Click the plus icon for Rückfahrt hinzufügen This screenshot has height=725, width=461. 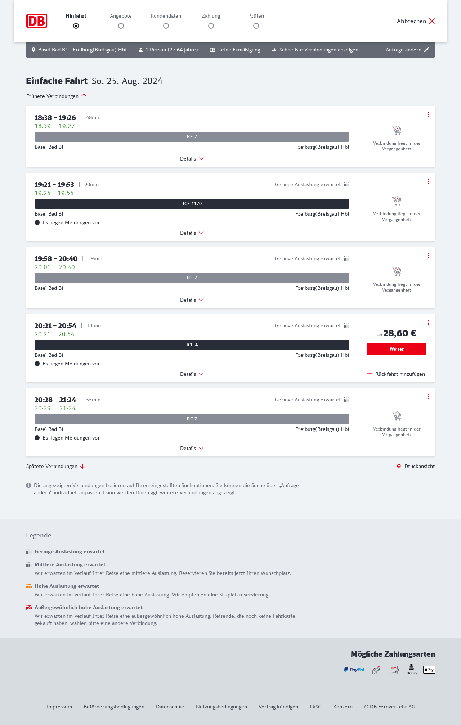click(x=370, y=374)
